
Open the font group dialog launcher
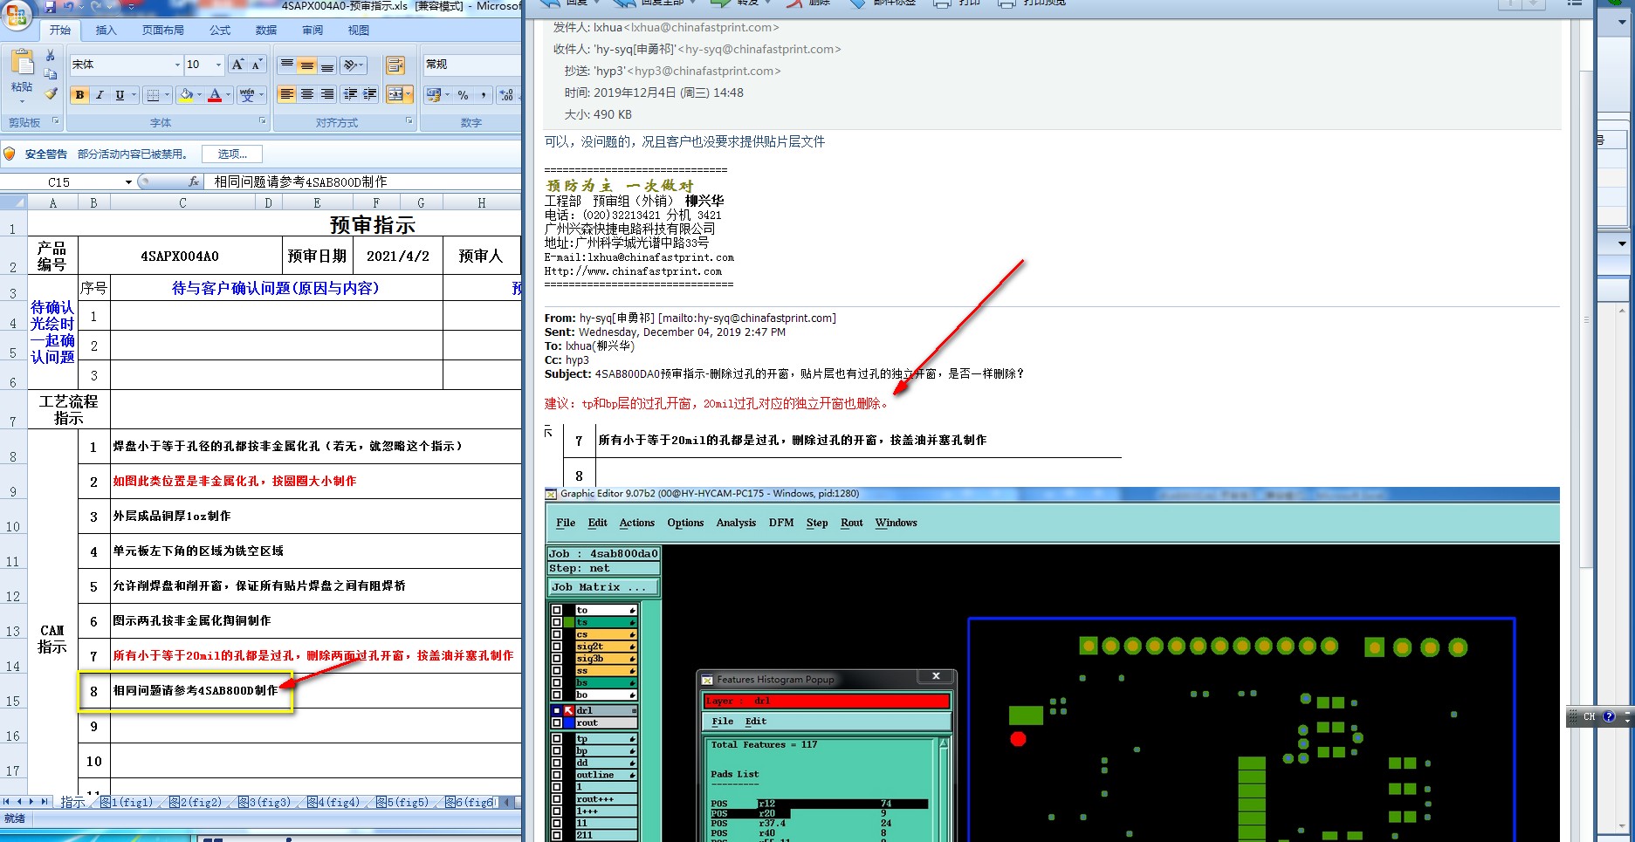pos(263,121)
